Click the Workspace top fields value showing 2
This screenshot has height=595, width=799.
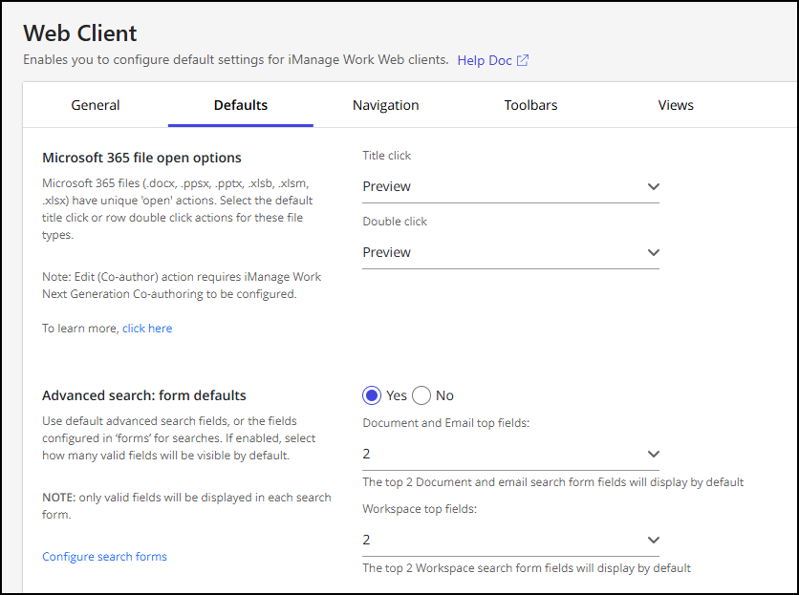pos(365,540)
